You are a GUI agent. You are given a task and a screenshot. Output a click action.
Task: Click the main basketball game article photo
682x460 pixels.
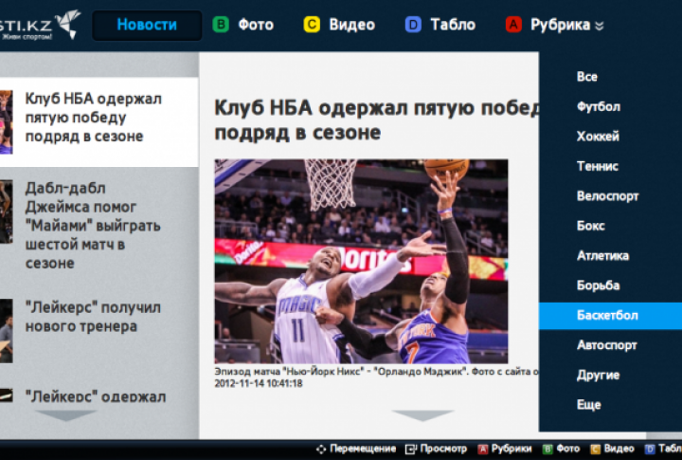click(x=361, y=262)
